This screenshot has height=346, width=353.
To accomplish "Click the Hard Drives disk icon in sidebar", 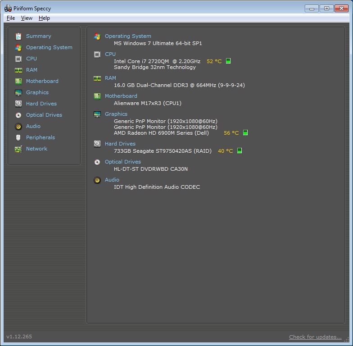I will pos(18,104).
